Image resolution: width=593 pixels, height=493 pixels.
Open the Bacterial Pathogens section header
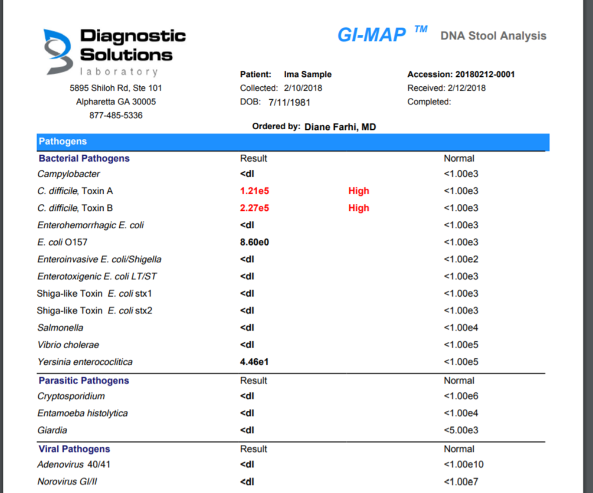click(x=83, y=158)
